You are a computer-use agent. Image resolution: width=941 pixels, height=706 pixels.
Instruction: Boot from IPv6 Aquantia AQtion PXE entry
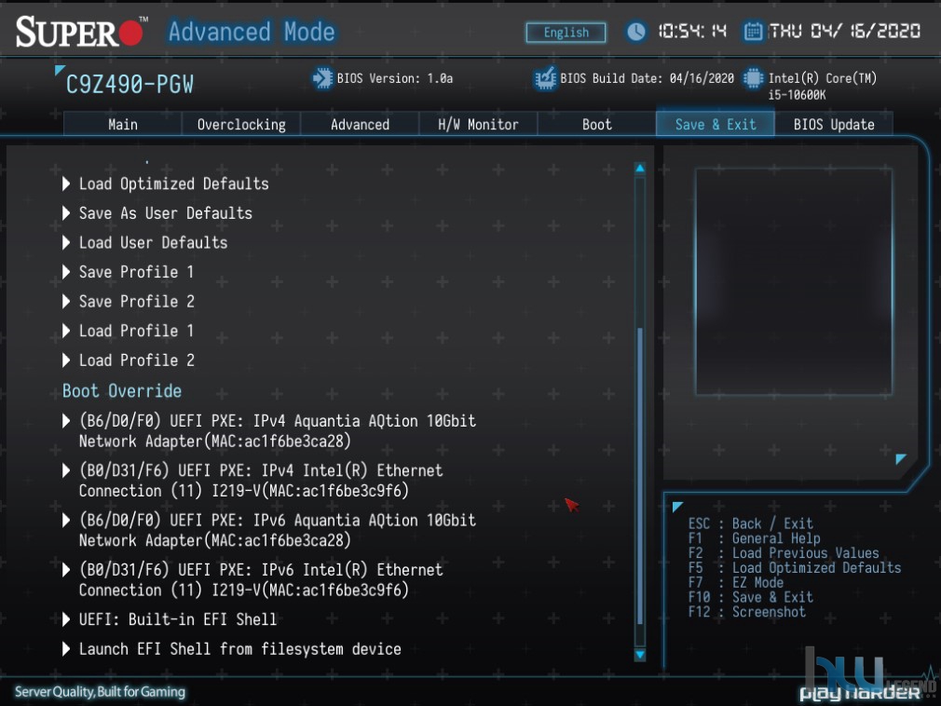coord(278,530)
